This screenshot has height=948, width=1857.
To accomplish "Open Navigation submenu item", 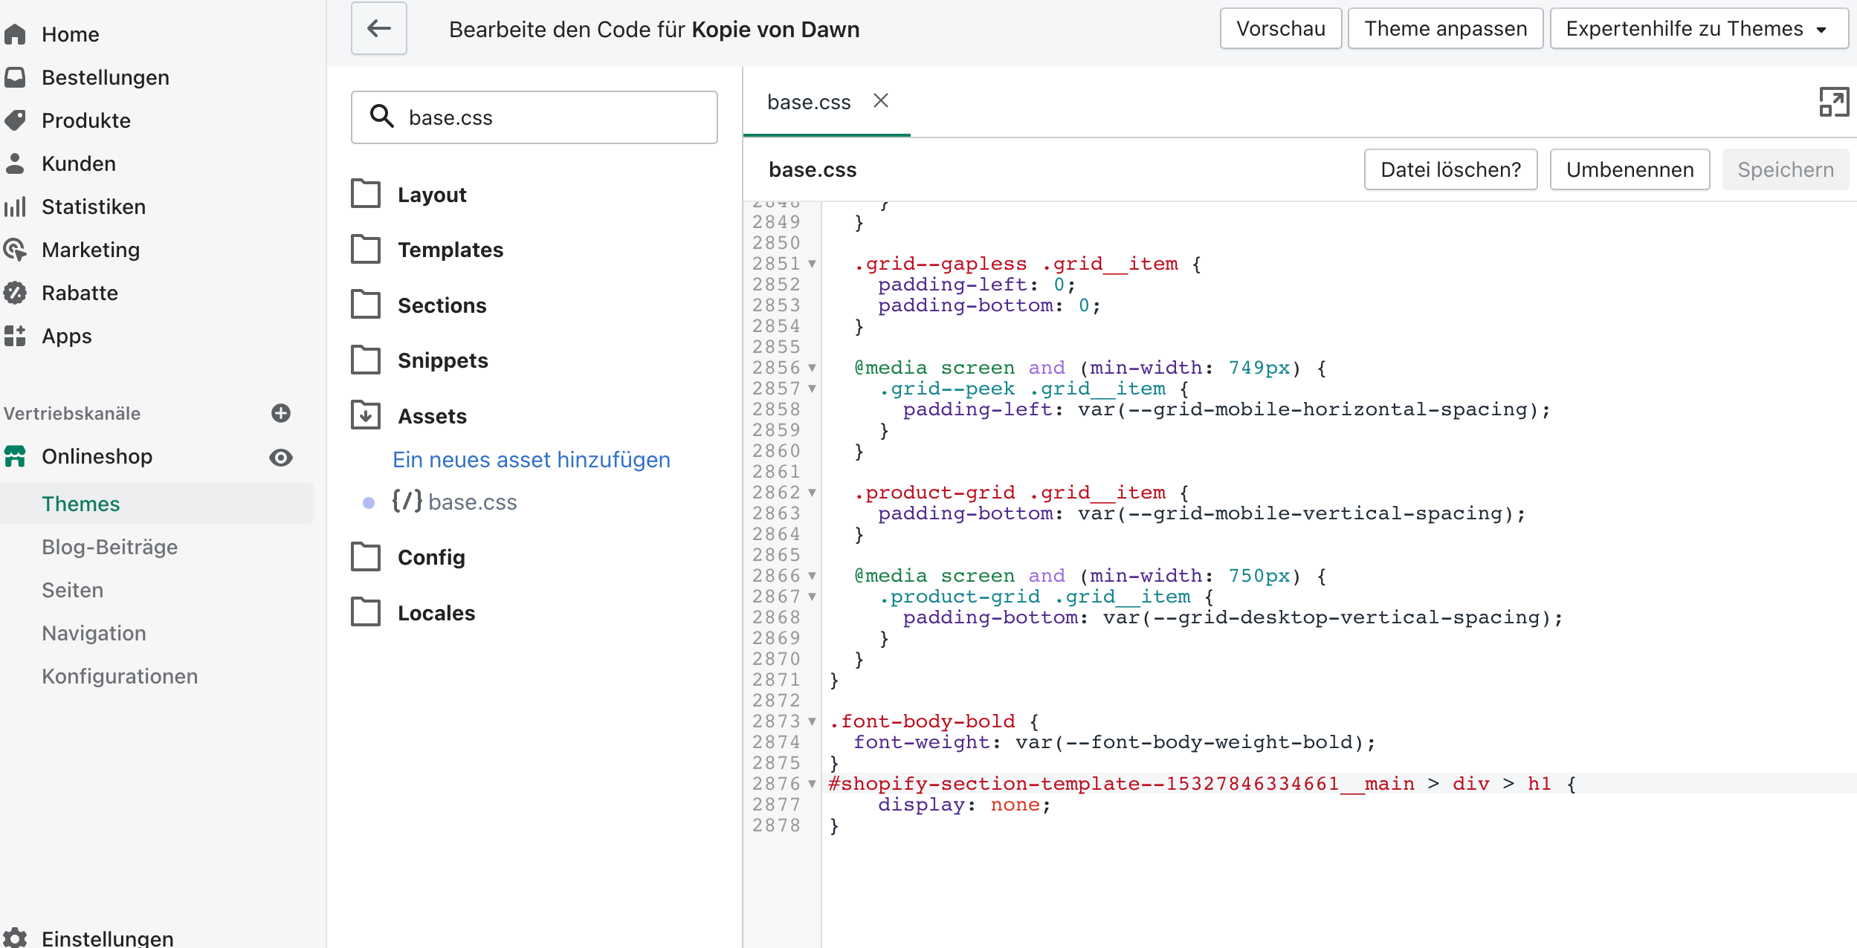I will (x=94, y=633).
